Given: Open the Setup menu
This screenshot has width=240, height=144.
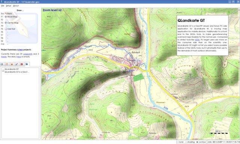Looking at the screenshot, I should [x=9, y=6].
